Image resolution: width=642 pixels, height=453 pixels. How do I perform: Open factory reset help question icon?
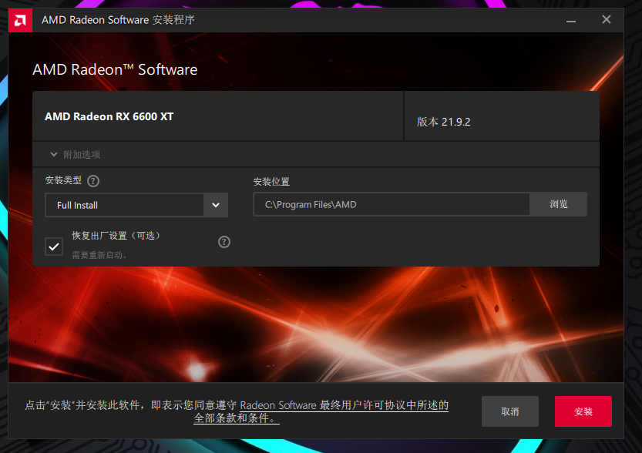224,242
